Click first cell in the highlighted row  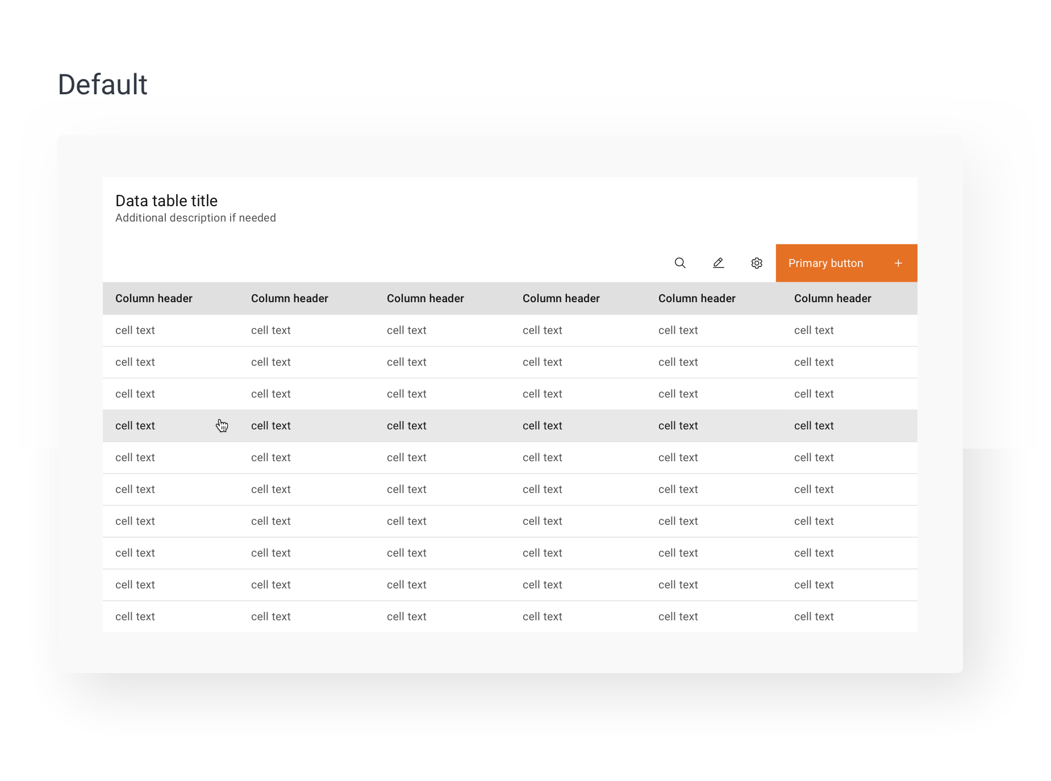point(135,426)
